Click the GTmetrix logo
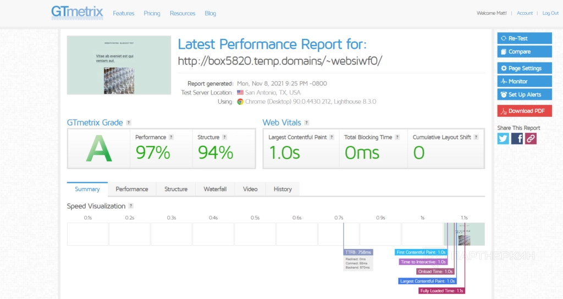Screen dimensions: 563x299 77,12
